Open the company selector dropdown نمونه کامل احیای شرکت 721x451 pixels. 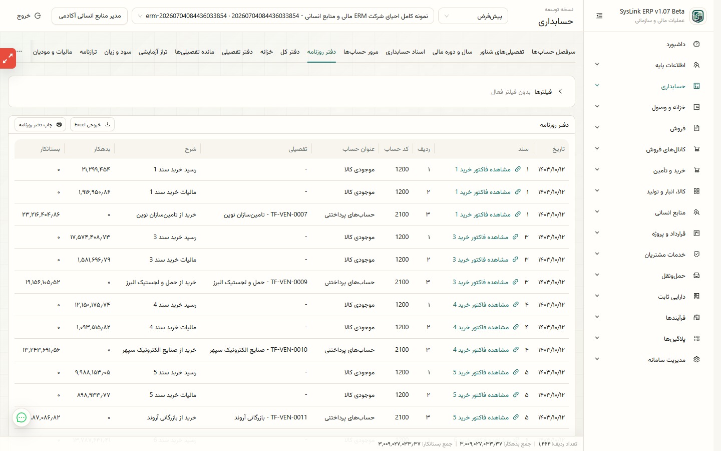point(283,16)
